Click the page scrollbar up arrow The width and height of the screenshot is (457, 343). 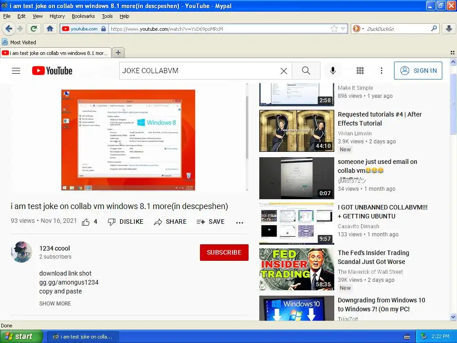pos(453,62)
